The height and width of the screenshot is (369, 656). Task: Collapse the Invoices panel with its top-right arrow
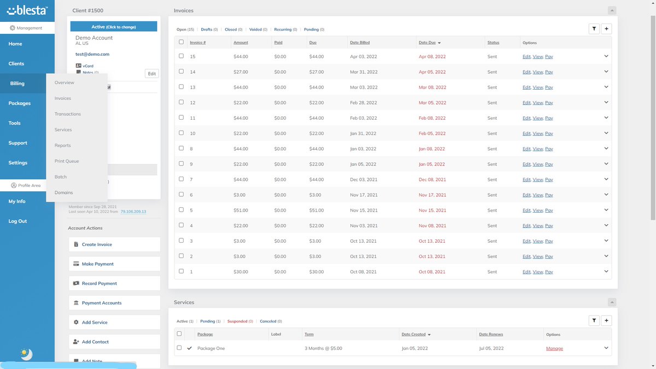[611, 10]
